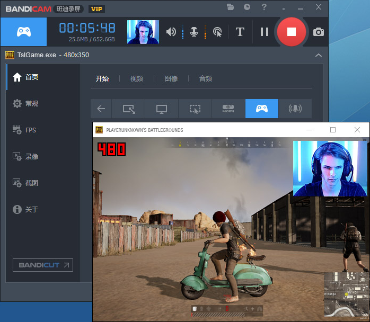Click the PUBG window title bar icon
Image resolution: width=370 pixels, height=322 pixels.
point(99,130)
